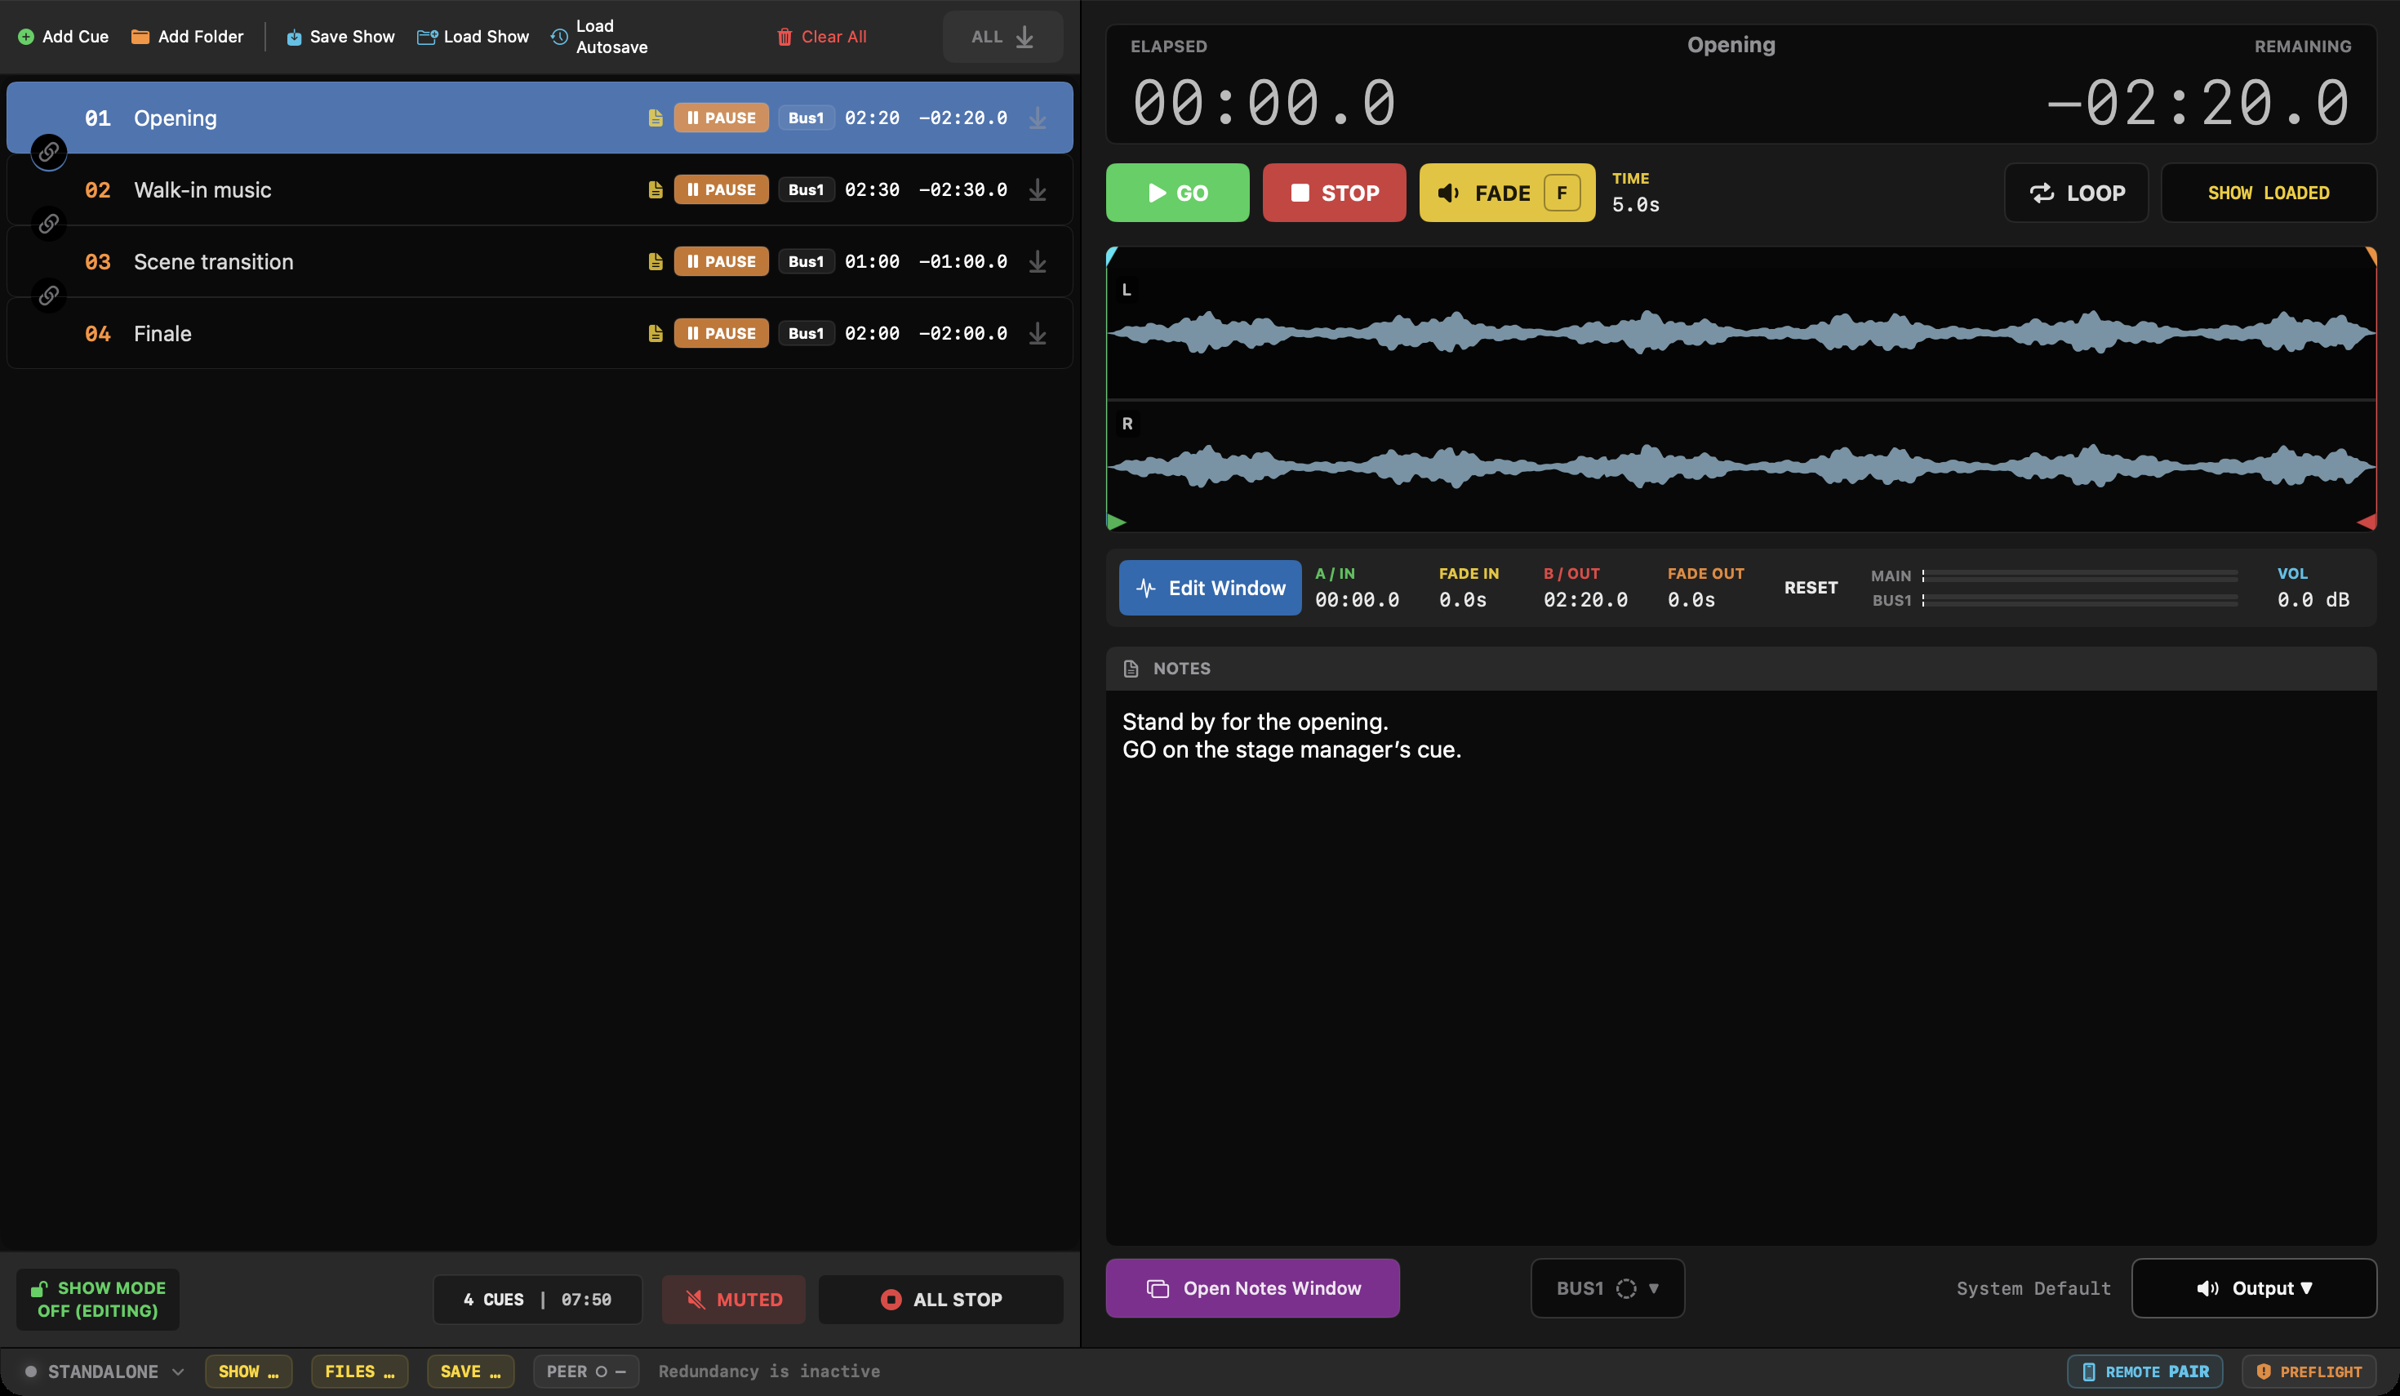
Task: Click the Clear All trash button
Action: point(821,37)
